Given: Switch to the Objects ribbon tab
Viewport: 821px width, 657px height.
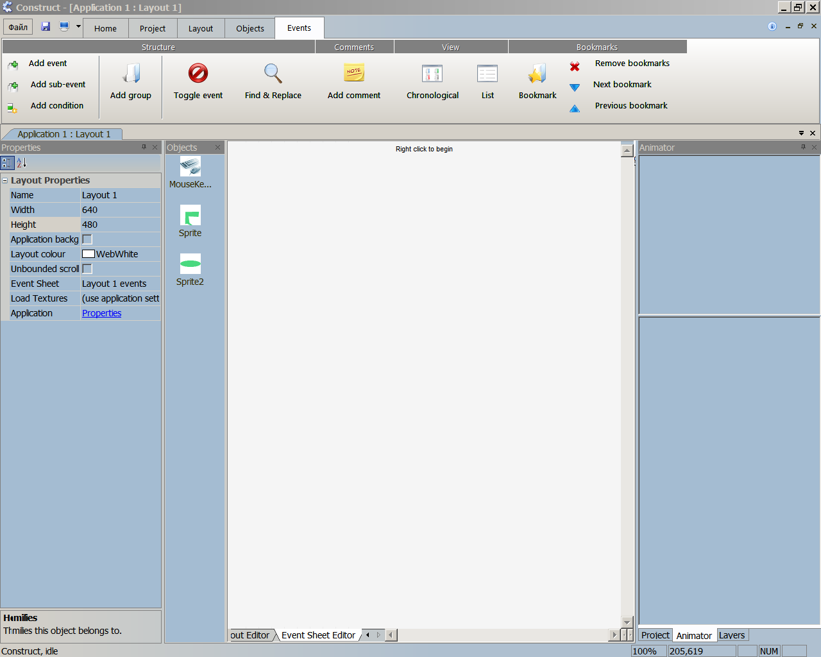Looking at the screenshot, I should 250,28.
